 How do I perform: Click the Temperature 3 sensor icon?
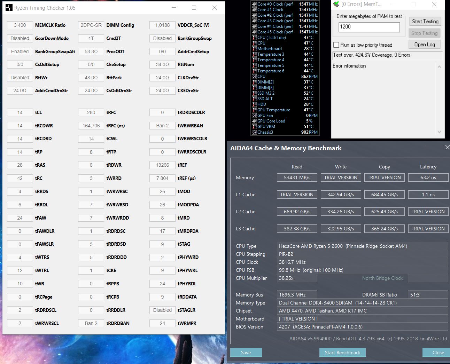(x=254, y=54)
